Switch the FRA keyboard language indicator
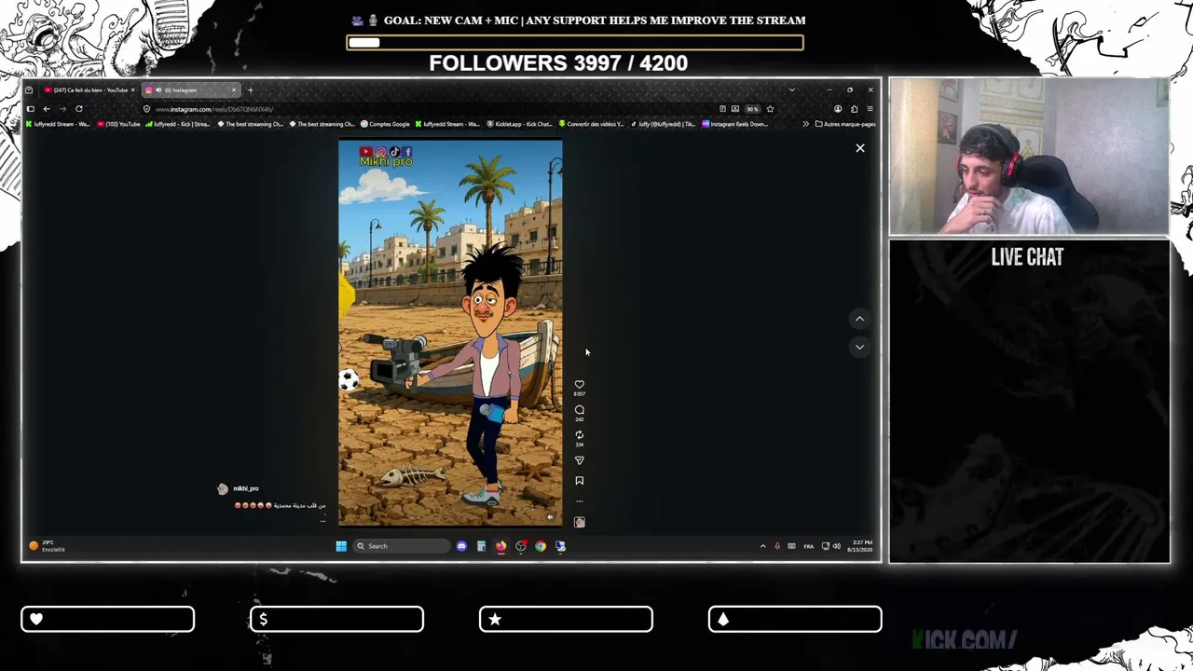1193x671 pixels. point(808,546)
